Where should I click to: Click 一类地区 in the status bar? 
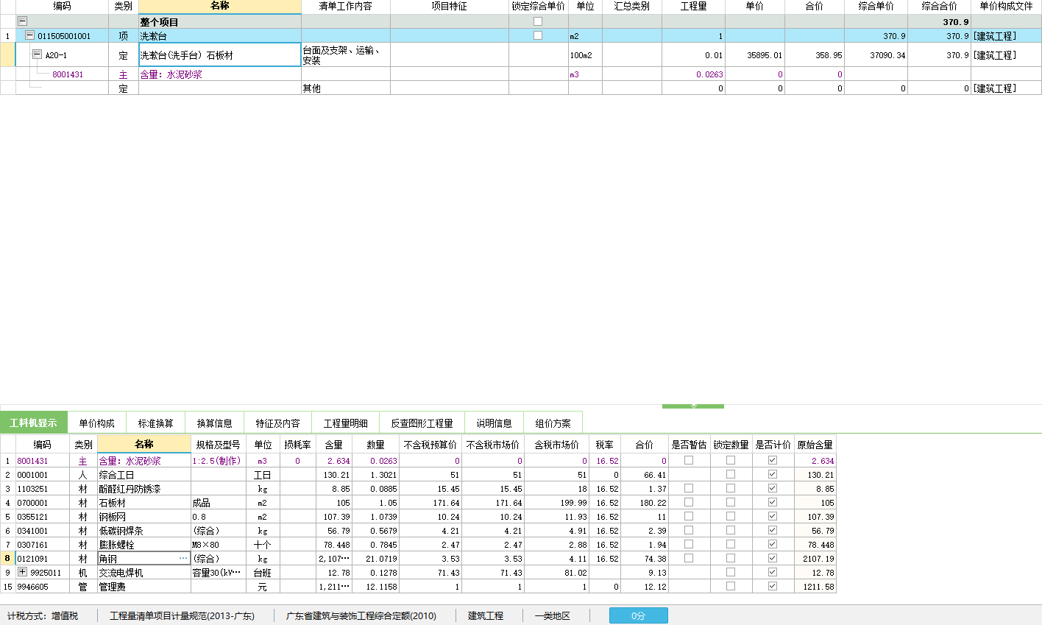point(553,615)
